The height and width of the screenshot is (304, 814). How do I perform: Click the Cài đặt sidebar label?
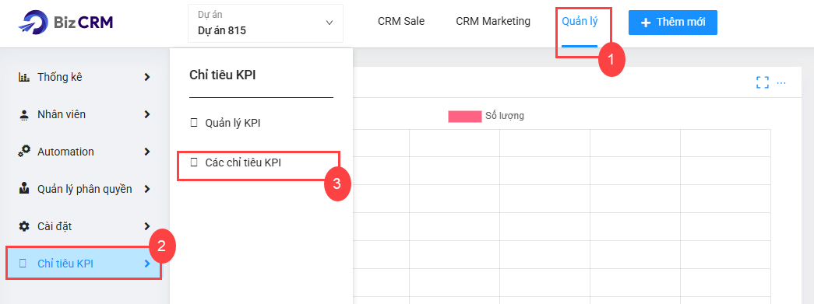pos(54,226)
